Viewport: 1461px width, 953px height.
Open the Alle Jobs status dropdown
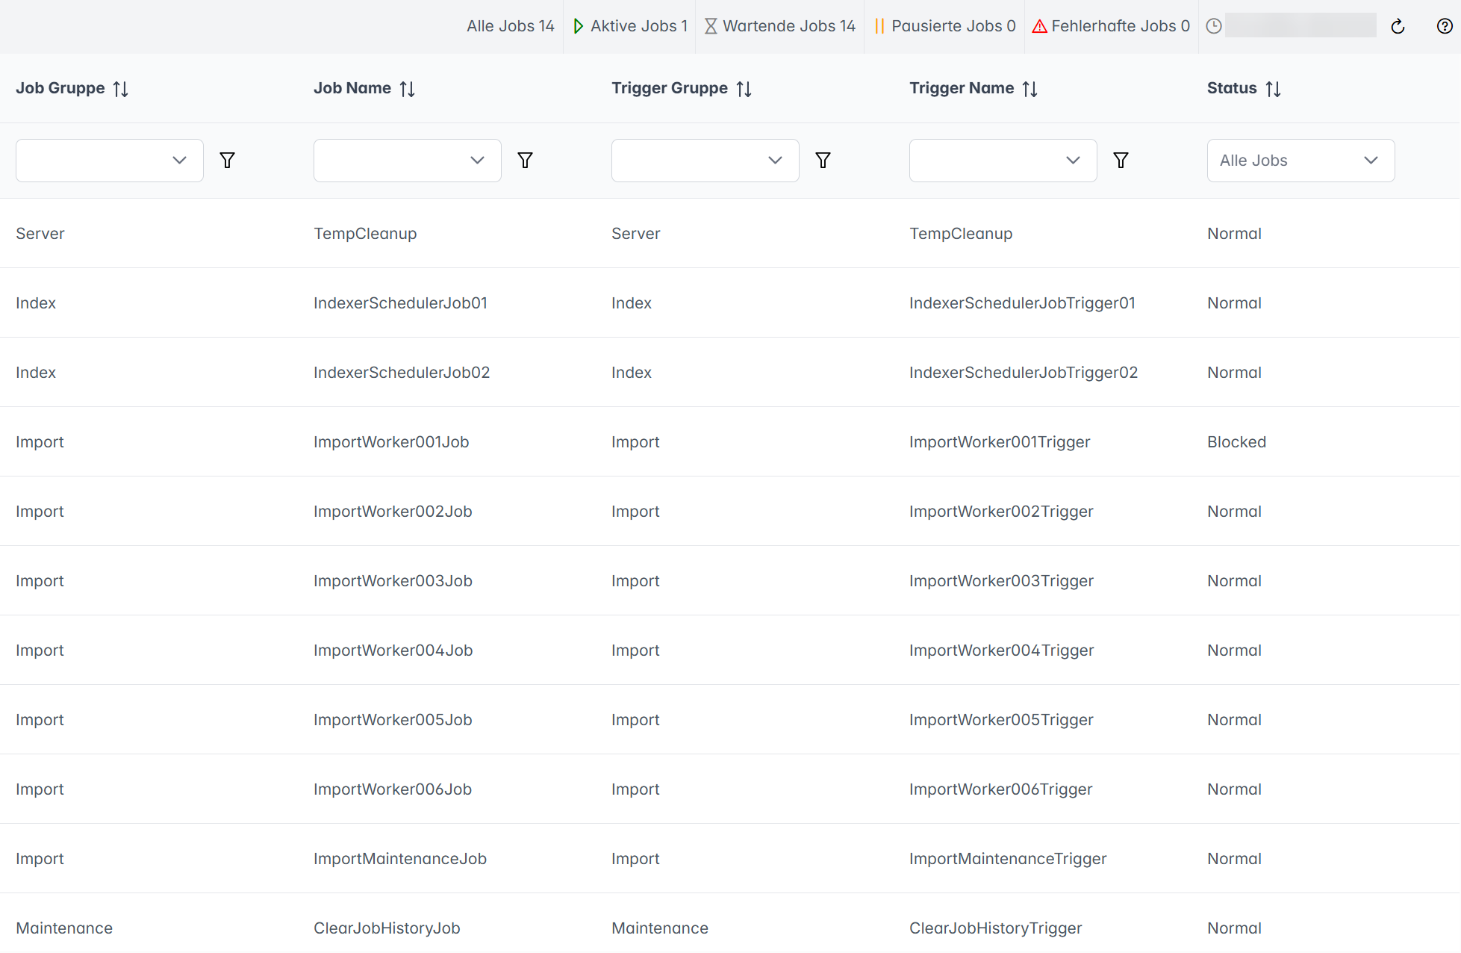[x=1300, y=161]
